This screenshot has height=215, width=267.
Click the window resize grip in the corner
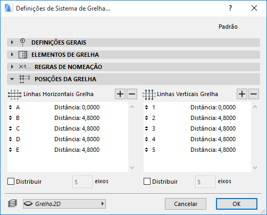263,211
